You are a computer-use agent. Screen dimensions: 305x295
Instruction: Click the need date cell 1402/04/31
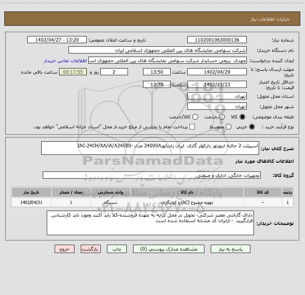click(x=31, y=202)
